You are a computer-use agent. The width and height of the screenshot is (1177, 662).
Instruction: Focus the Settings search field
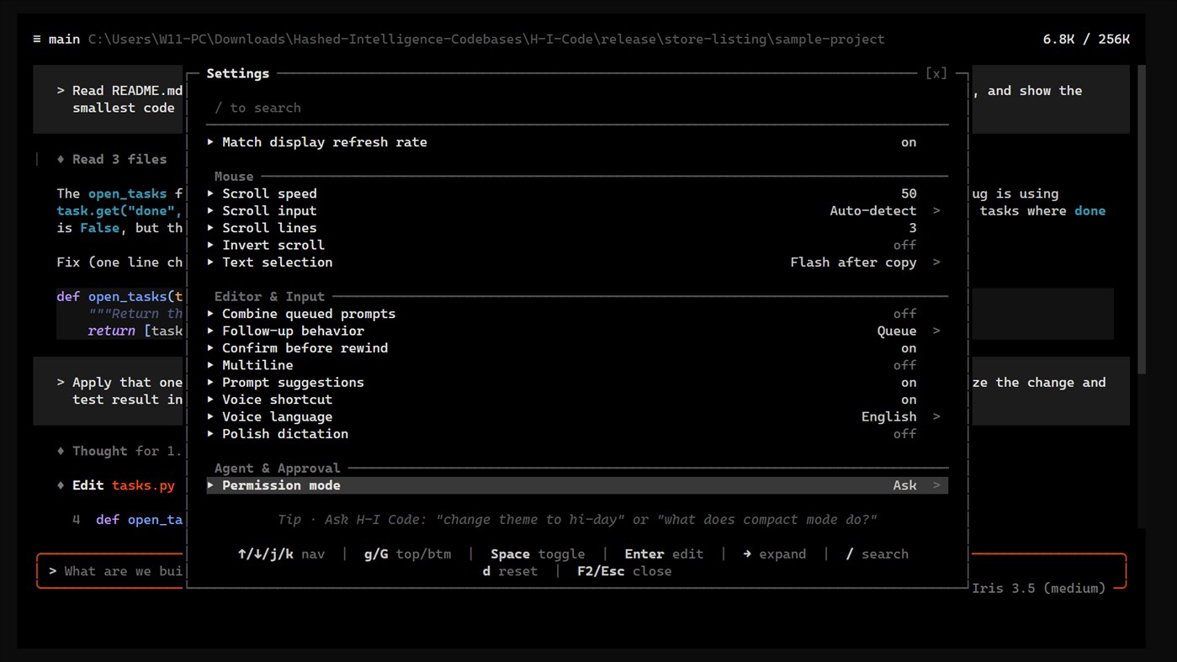[577, 108]
